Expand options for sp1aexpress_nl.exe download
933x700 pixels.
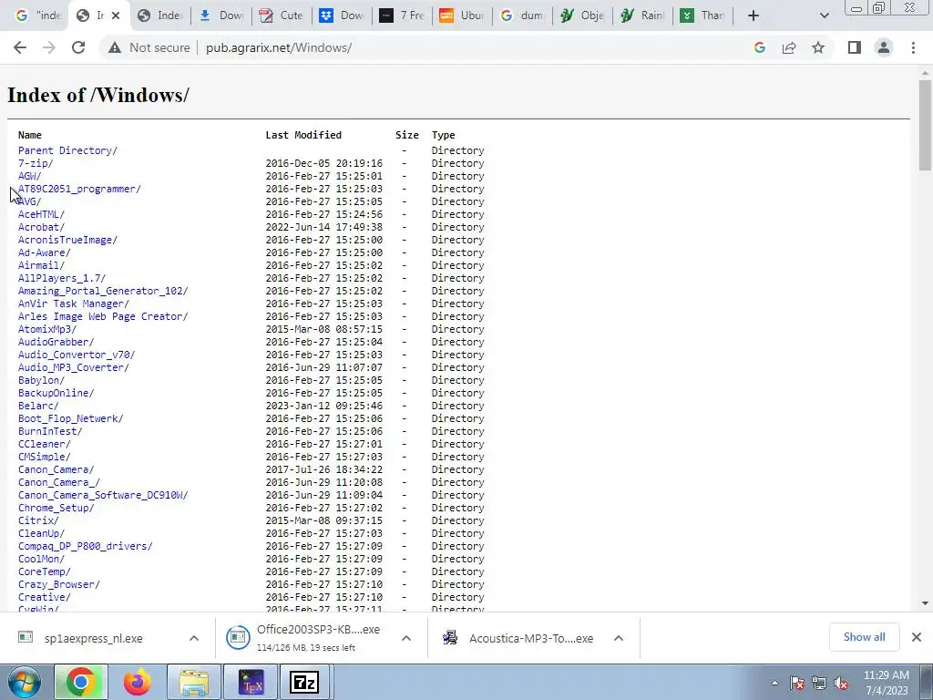pyautogui.click(x=194, y=638)
